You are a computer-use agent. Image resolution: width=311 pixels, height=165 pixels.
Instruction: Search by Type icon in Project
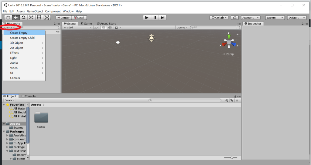(227, 100)
